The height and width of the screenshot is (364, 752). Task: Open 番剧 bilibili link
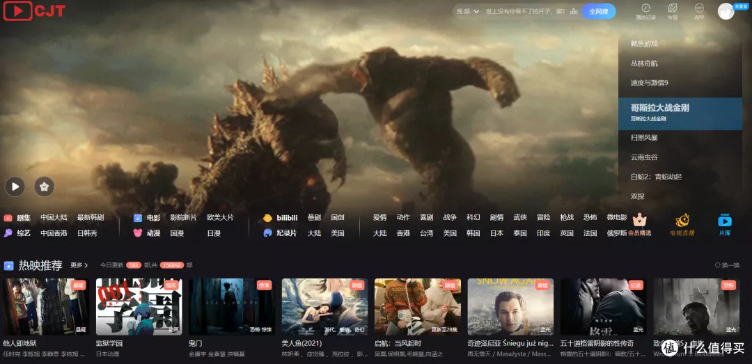pyautogui.click(x=314, y=218)
